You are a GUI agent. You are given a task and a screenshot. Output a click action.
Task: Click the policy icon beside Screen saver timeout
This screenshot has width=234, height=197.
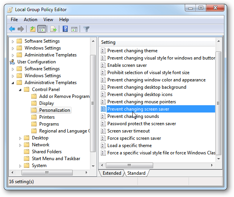click(x=103, y=131)
